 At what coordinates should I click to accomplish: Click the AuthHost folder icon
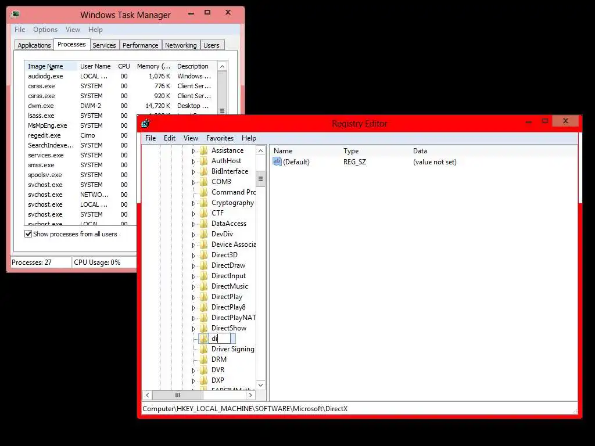click(x=204, y=161)
